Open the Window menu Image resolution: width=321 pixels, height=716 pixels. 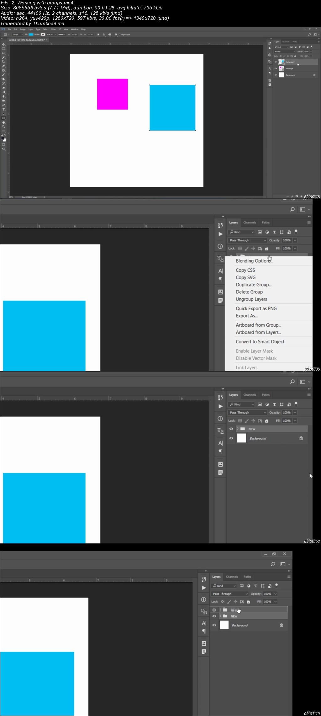click(75, 29)
